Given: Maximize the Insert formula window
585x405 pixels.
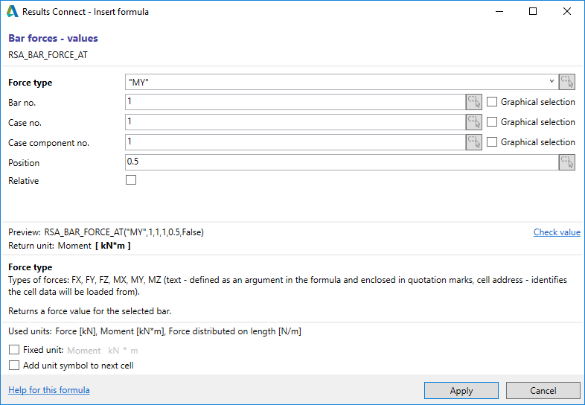Looking at the screenshot, I should click(x=533, y=12).
